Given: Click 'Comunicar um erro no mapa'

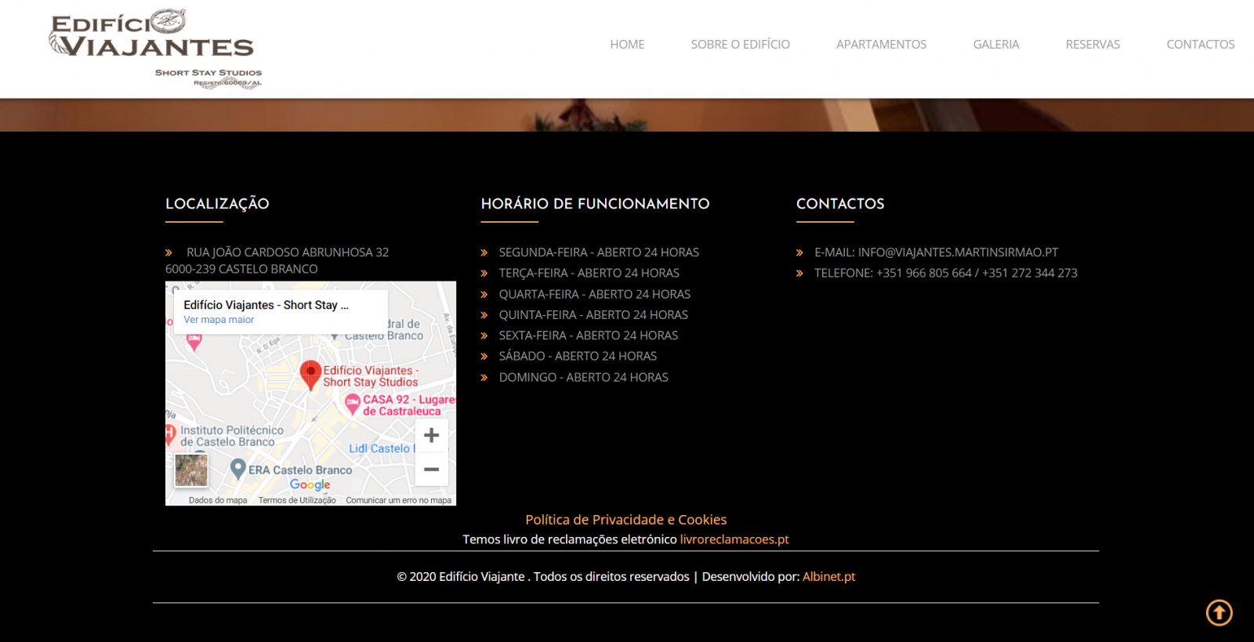Looking at the screenshot, I should (398, 500).
